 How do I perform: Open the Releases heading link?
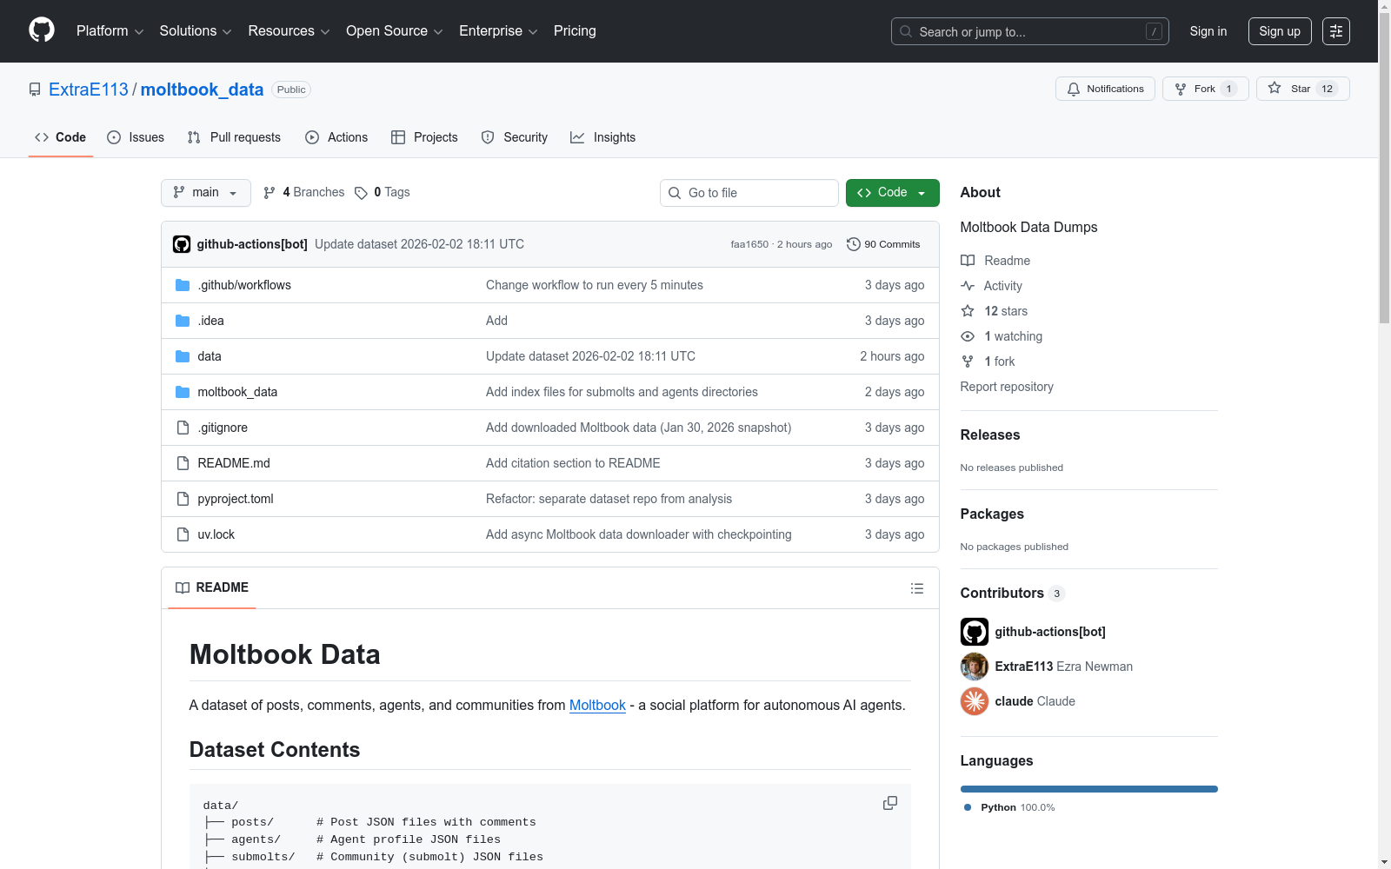tap(990, 434)
